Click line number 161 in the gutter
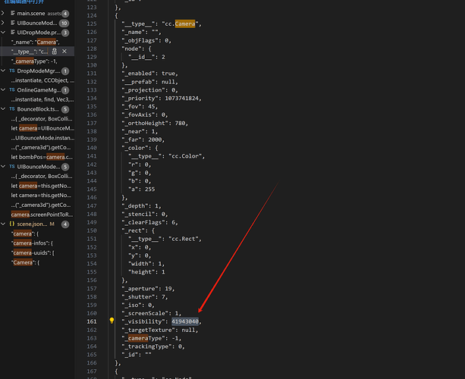The width and height of the screenshot is (465, 379). point(92,321)
